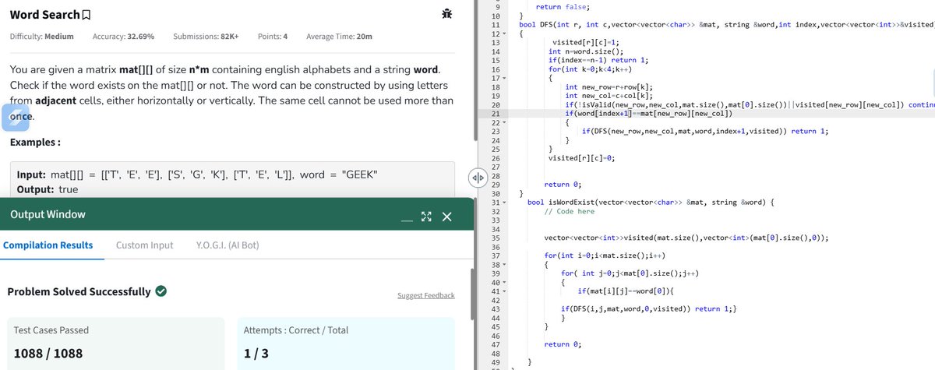Click the '// Code here' comment

(569, 211)
